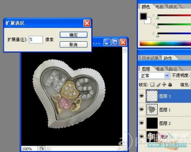This screenshot has width=191, height=152.
Task: Switch to the 色板 panel tab
Action: pyautogui.click(x=159, y=7)
